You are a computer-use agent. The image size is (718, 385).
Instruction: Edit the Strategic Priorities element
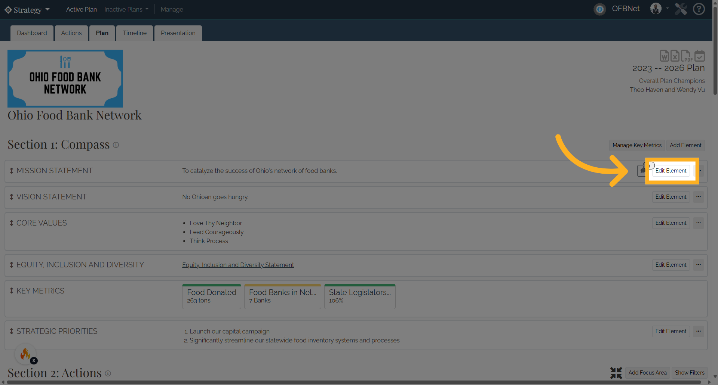[x=671, y=331]
